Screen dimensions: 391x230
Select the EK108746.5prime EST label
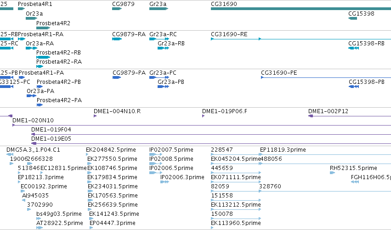pyautogui.click(x=112, y=168)
